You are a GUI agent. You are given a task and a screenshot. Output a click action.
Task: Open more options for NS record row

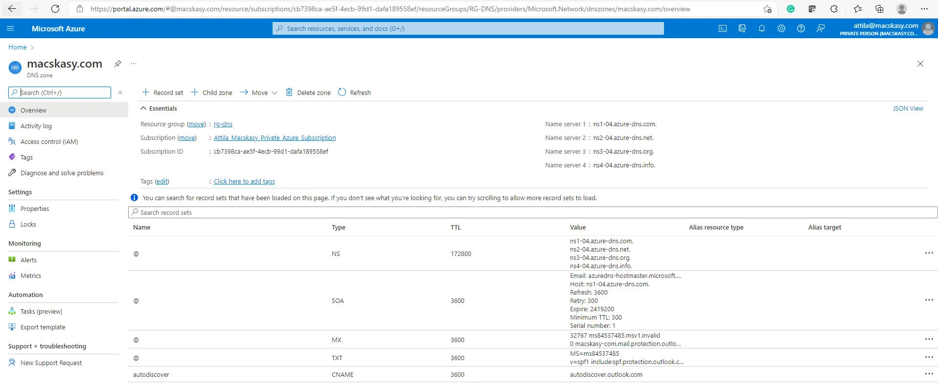tap(929, 253)
